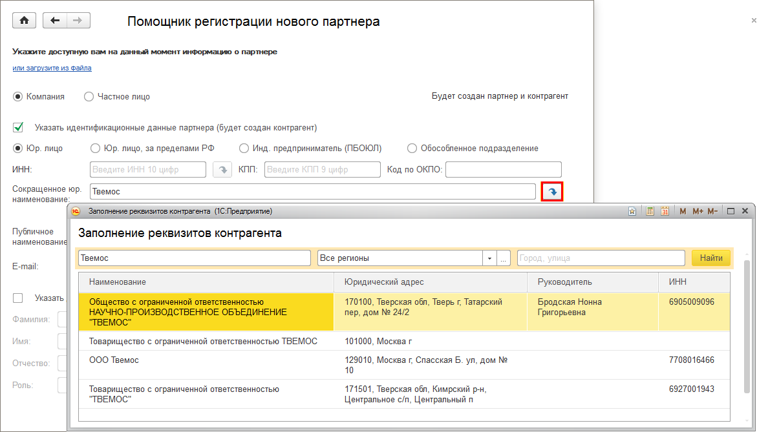Open the calculator from the dialog title bar
768x432 pixels.
(x=649, y=211)
